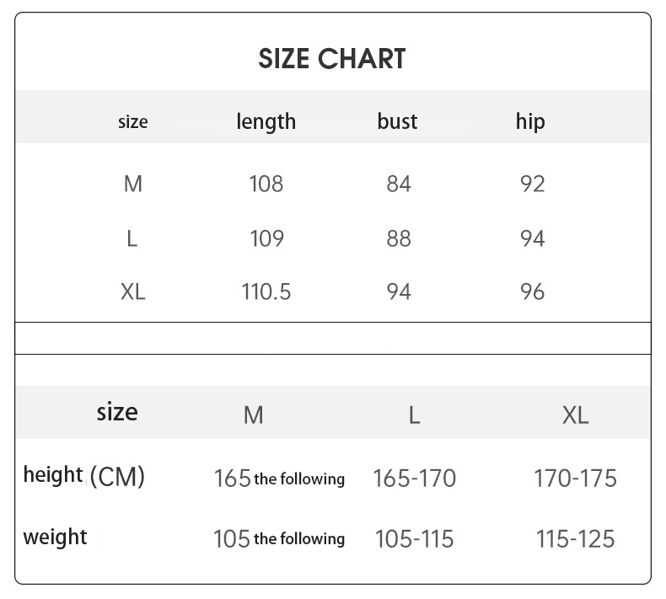Click the length column header
The height and width of the screenshot is (599, 666).
click(x=266, y=121)
